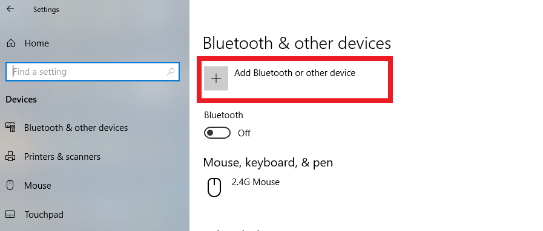Click the Bluetooth & other devices sidebar icon

click(x=10, y=128)
